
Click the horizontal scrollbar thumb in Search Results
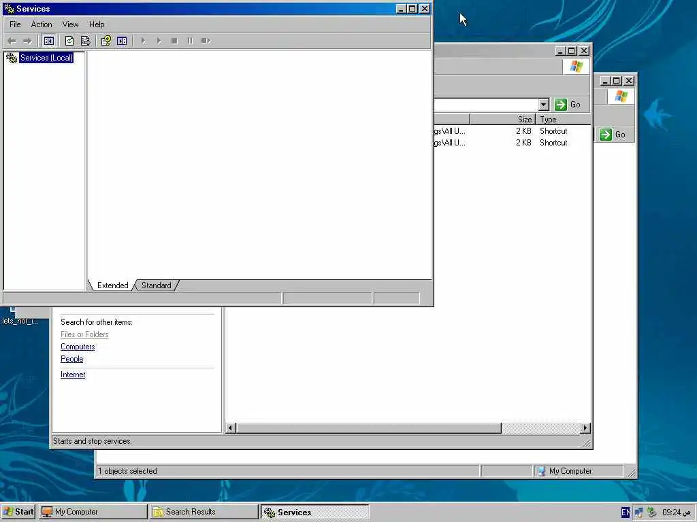click(369, 428)
